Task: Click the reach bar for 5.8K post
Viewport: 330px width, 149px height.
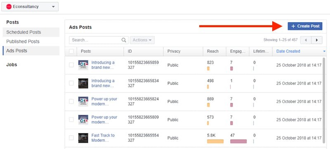Action: pyautogui.click(x=215, y=141)
